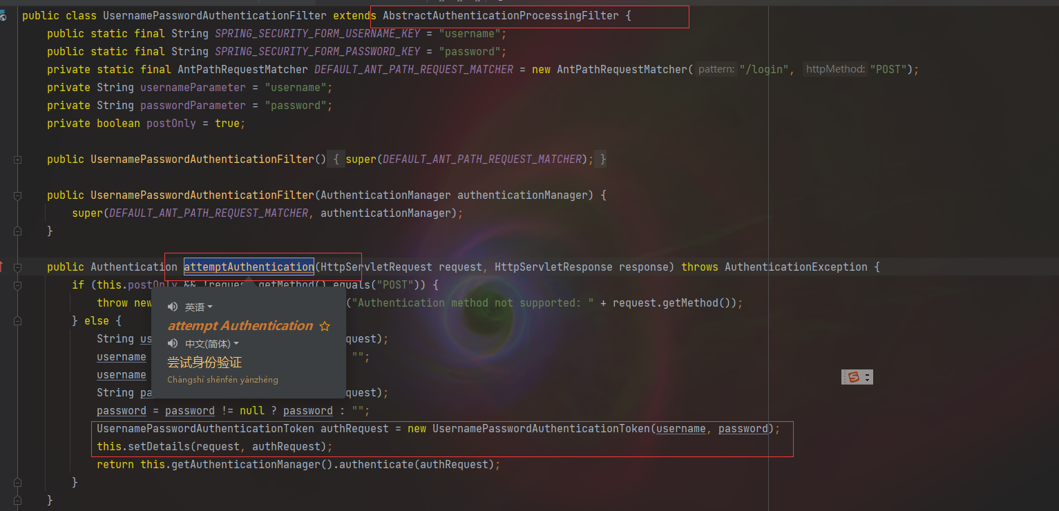Image resolution: width=1059 pixels, height=511 pixels.
Task: Collapse the if postOnly block
Action: pos(17,285)
